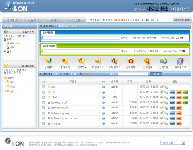Viewport: 193px width, 150px height.
Task: Expand the ~jj folder in folder tree
Action: 5,91
